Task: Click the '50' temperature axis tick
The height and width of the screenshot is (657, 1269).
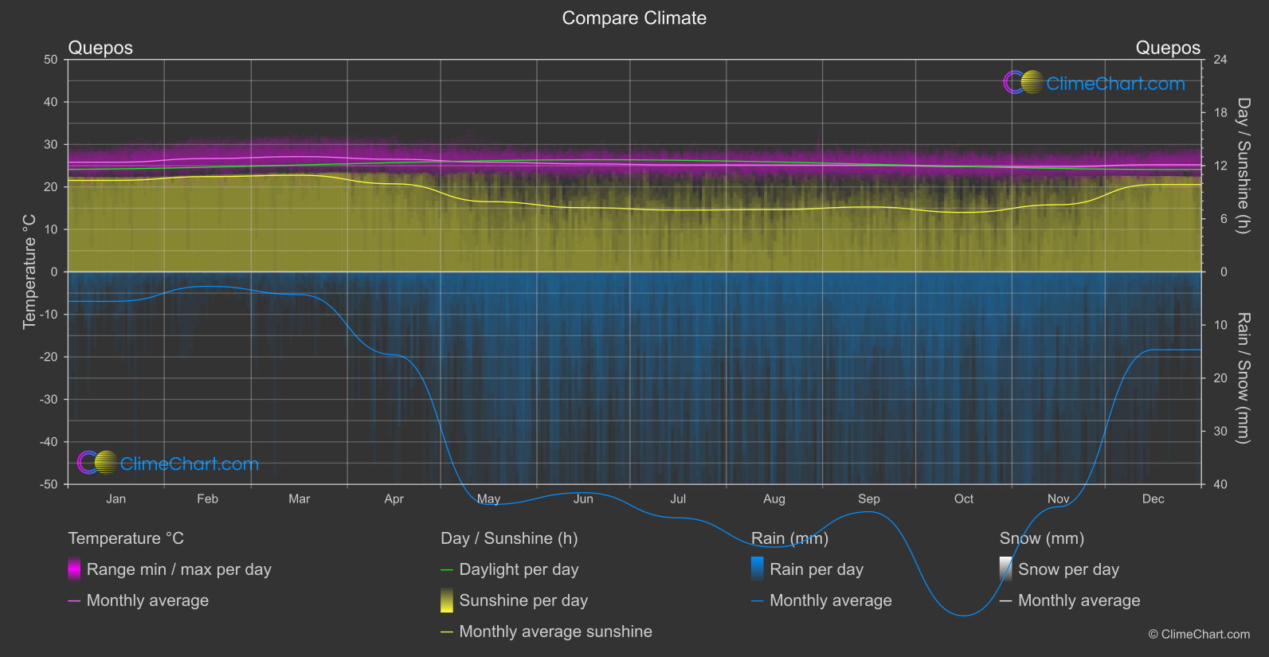Action: point(51,60)
